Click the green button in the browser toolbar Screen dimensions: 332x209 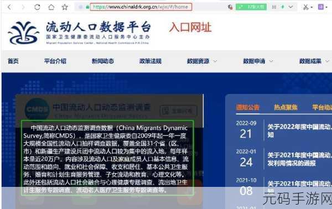pyautogui.click(x=251, y=7)
